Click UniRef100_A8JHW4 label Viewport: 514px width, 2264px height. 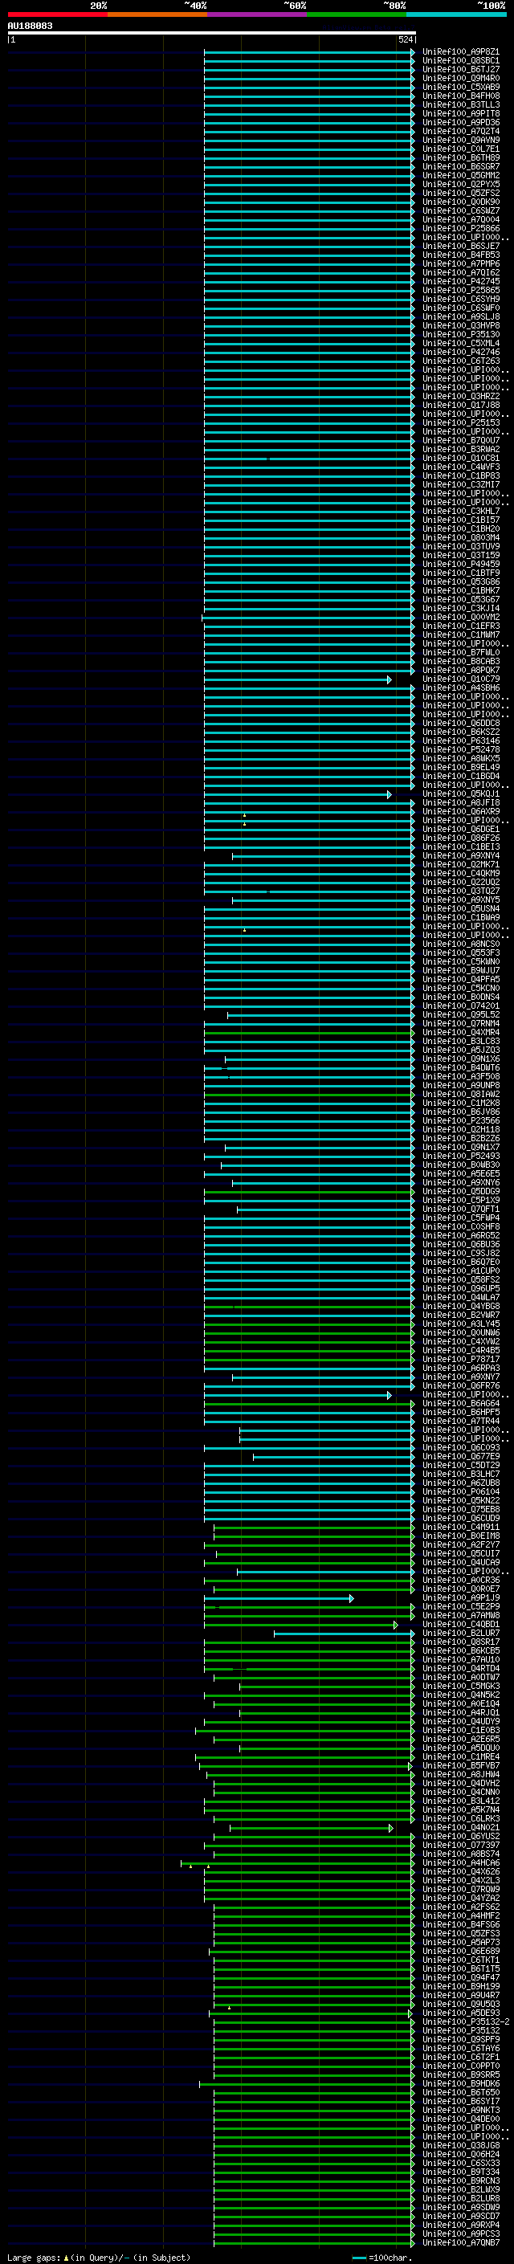click(x=460, y=1774)
